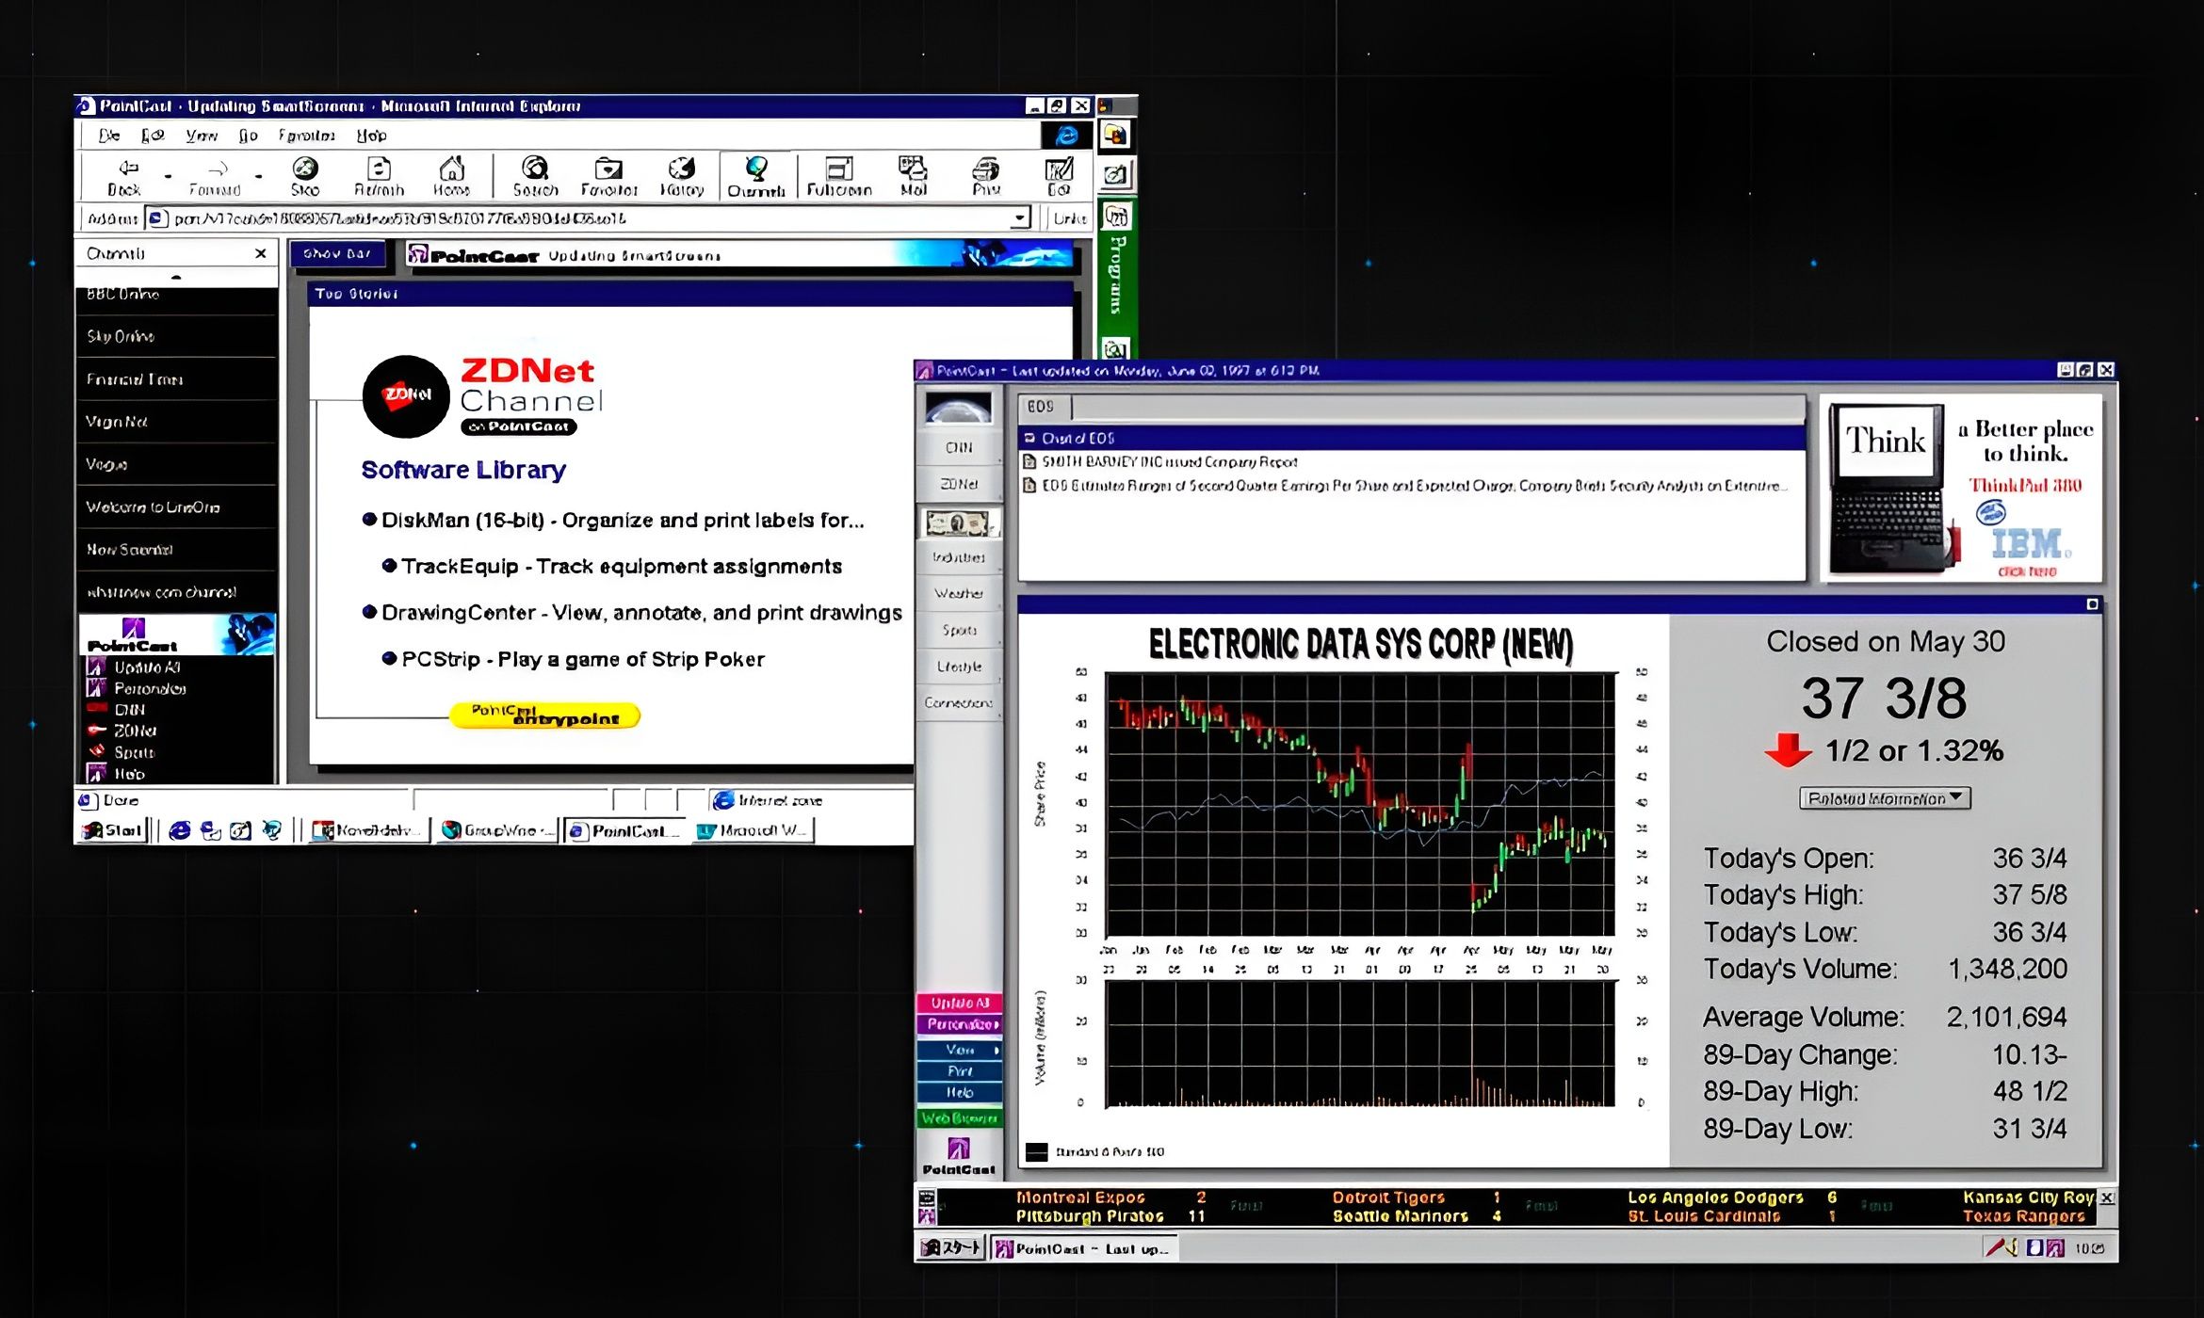Open the Back button history dropdown arrow

click(x=168, y=176)
